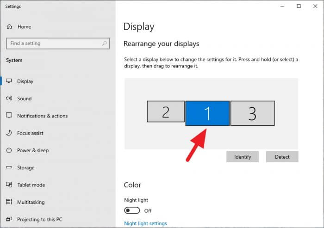Click the Tablet mode icon
Screen dimensions: 324x228
[x=9, y=185]
